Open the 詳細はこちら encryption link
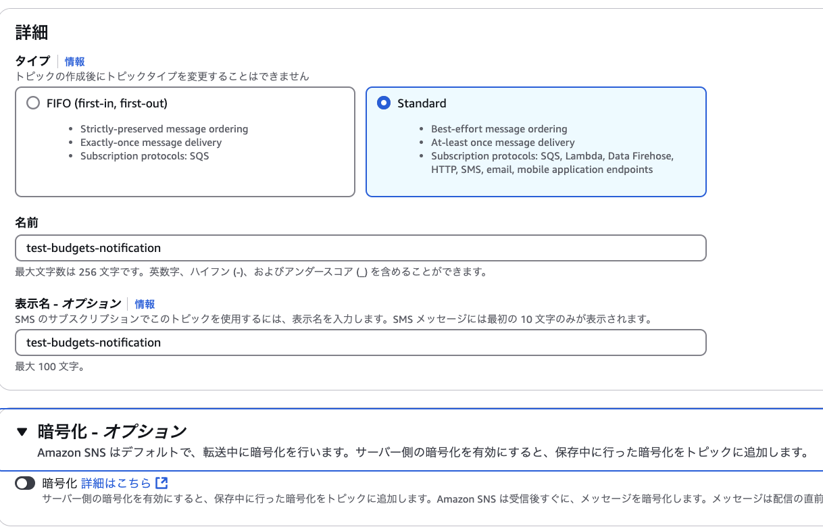 tap(116, 483)
